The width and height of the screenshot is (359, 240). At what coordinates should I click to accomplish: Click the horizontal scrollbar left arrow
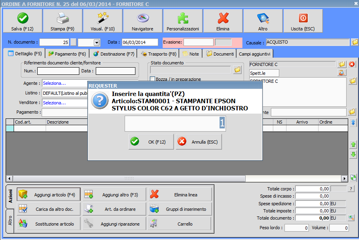pos(9,178)
